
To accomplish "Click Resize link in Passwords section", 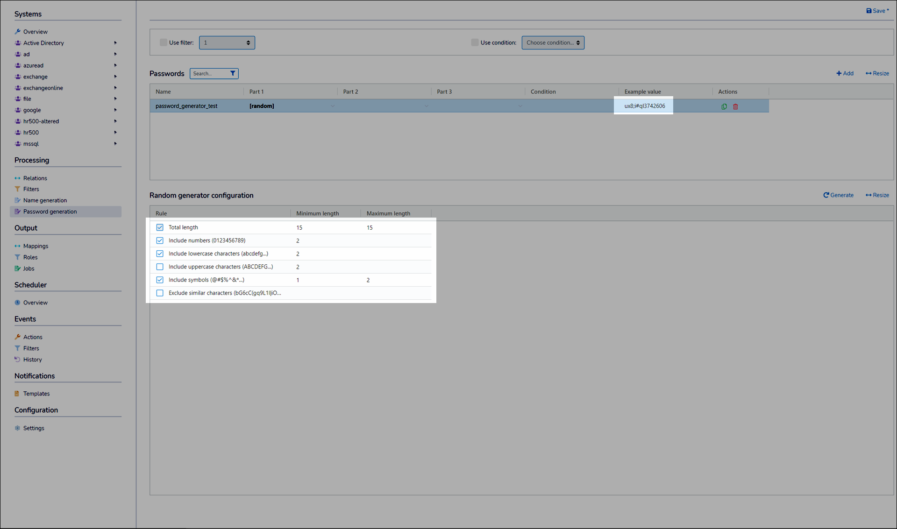I will pyautogui.click(x=877, y=73).
